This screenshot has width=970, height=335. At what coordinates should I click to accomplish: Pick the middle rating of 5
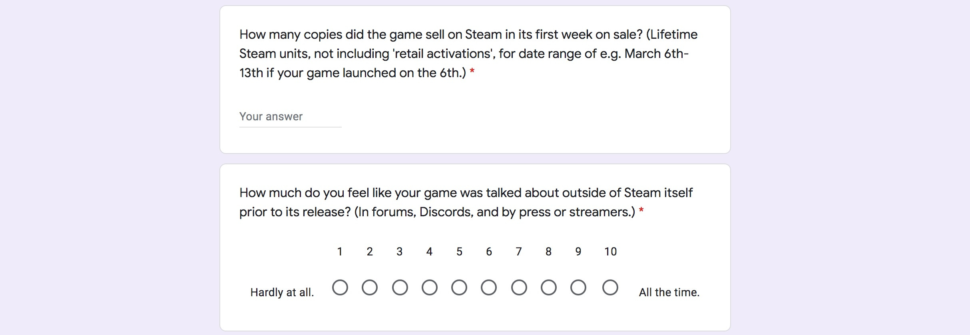pos(460,287)
